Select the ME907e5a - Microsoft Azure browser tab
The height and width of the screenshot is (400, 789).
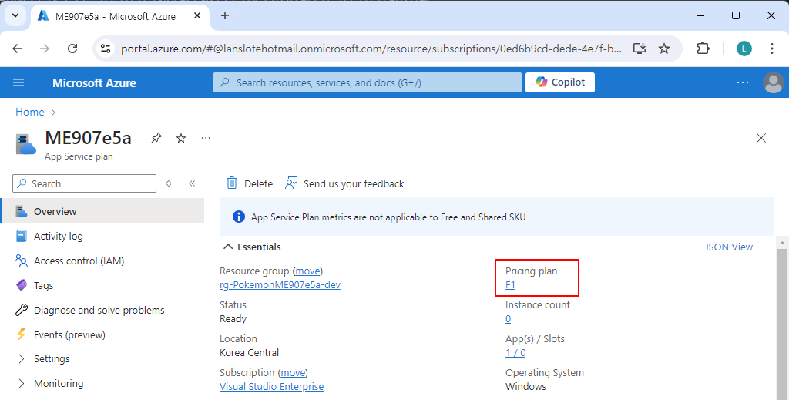coord(121,16)
